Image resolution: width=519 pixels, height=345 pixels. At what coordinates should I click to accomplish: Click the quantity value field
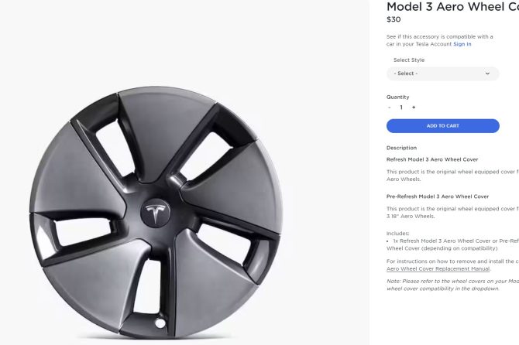(401, 108)
